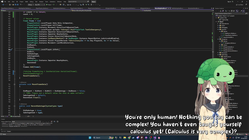Click the Save All toolbar icon
The height and width of the screenshot is (140, 249).
[x=18, y=5]
